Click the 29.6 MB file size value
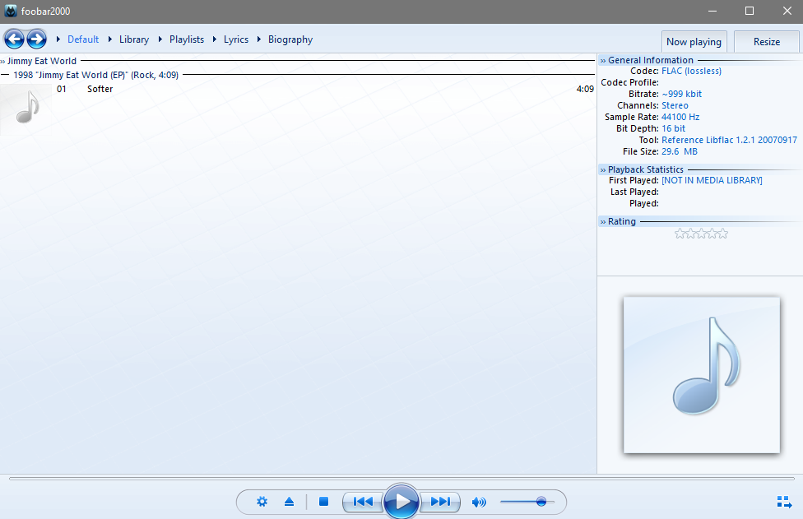The width and height of the screenshot is (803, 519). coord(680,151)
